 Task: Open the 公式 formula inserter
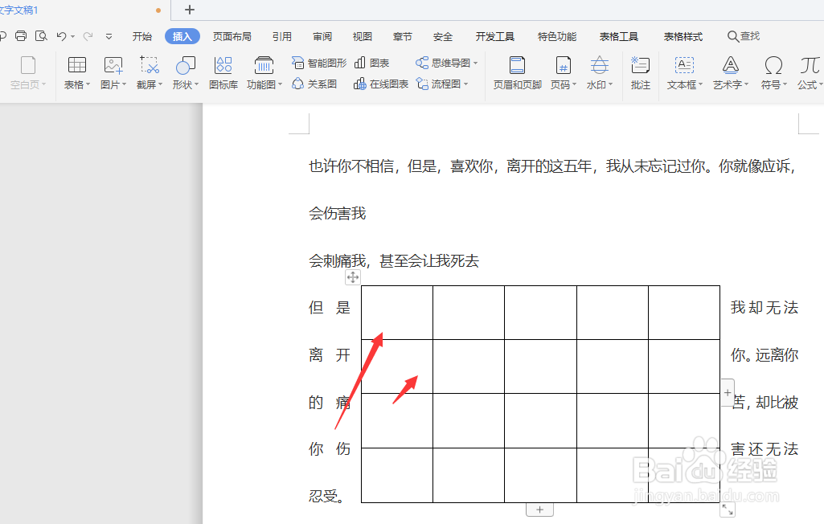click(810, 72)
